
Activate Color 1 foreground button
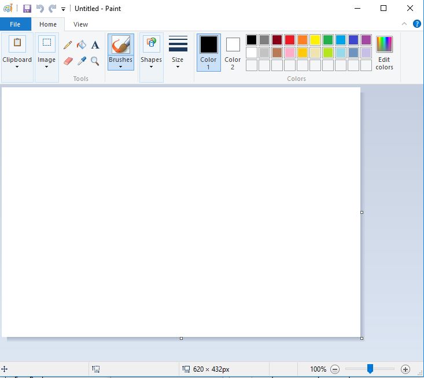[208, 53]
